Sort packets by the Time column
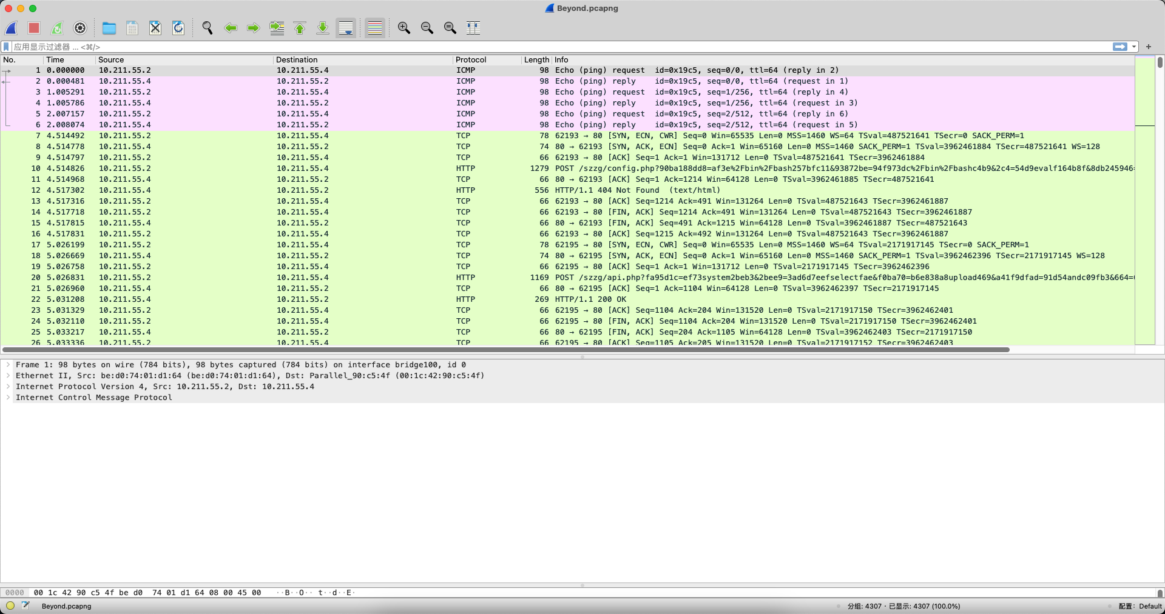 (x=70, y=60)
